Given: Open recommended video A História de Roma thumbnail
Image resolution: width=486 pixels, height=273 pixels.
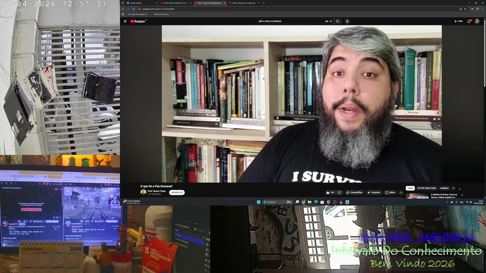Looking at the screenshot, I should click(417, 196).
